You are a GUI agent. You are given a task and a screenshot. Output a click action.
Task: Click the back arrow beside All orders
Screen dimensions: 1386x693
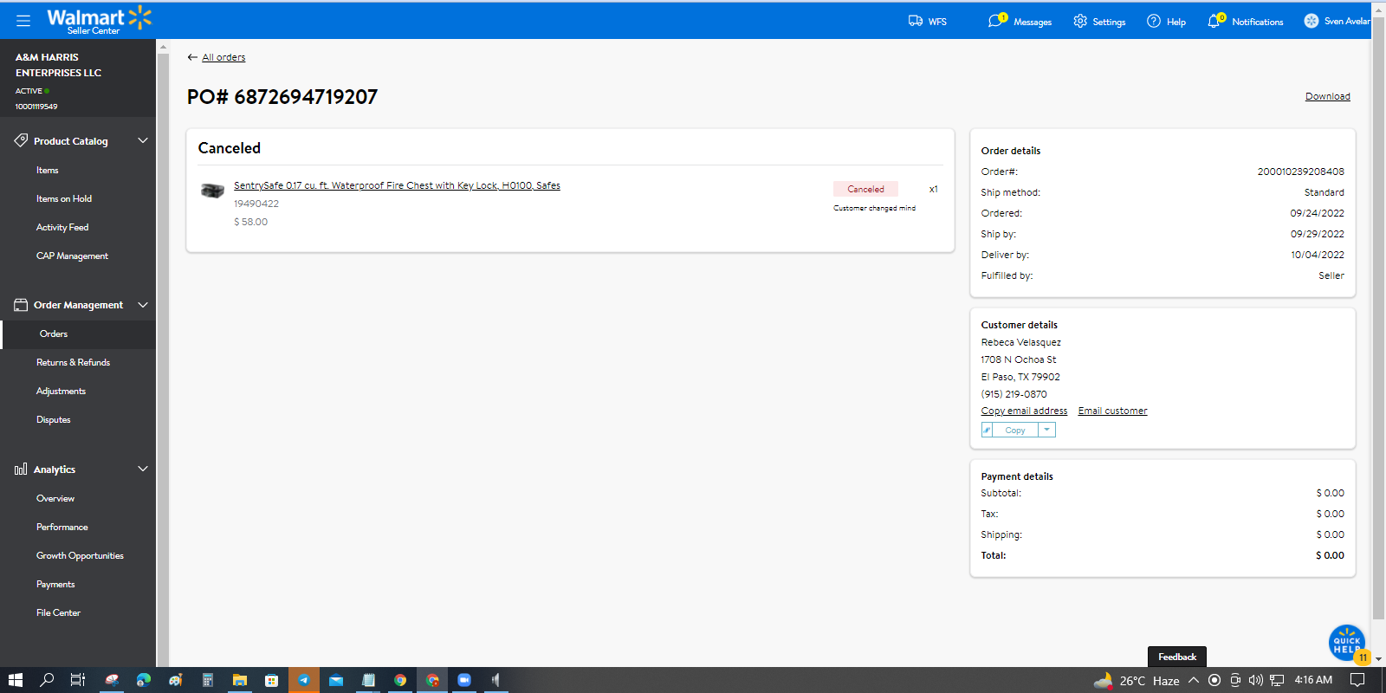(x=192, y=57)
